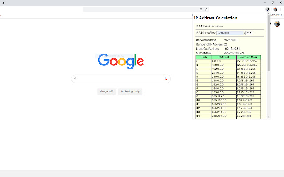Screen dimensions: 284x177
Task: Click netmask cell 255.248.0.0
Action: pos(224,112)
